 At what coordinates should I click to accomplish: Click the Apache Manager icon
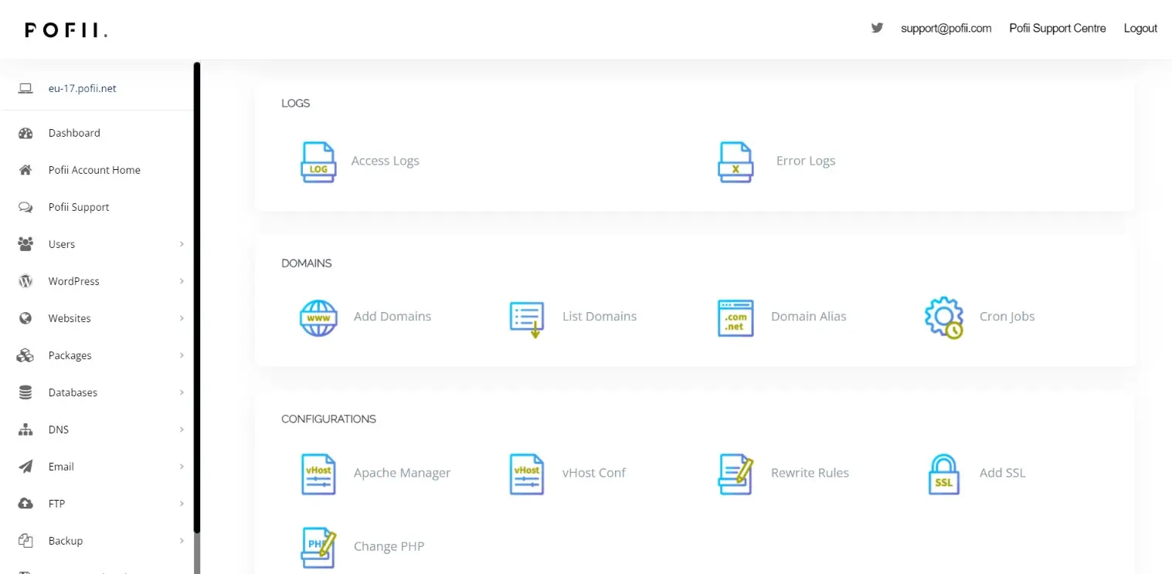click(x=318, y=474)
